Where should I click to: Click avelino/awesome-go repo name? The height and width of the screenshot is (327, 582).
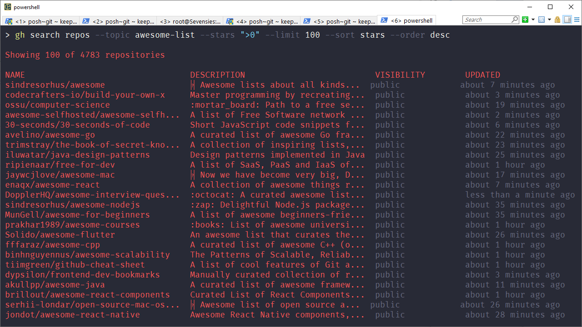tap(50, 135)
